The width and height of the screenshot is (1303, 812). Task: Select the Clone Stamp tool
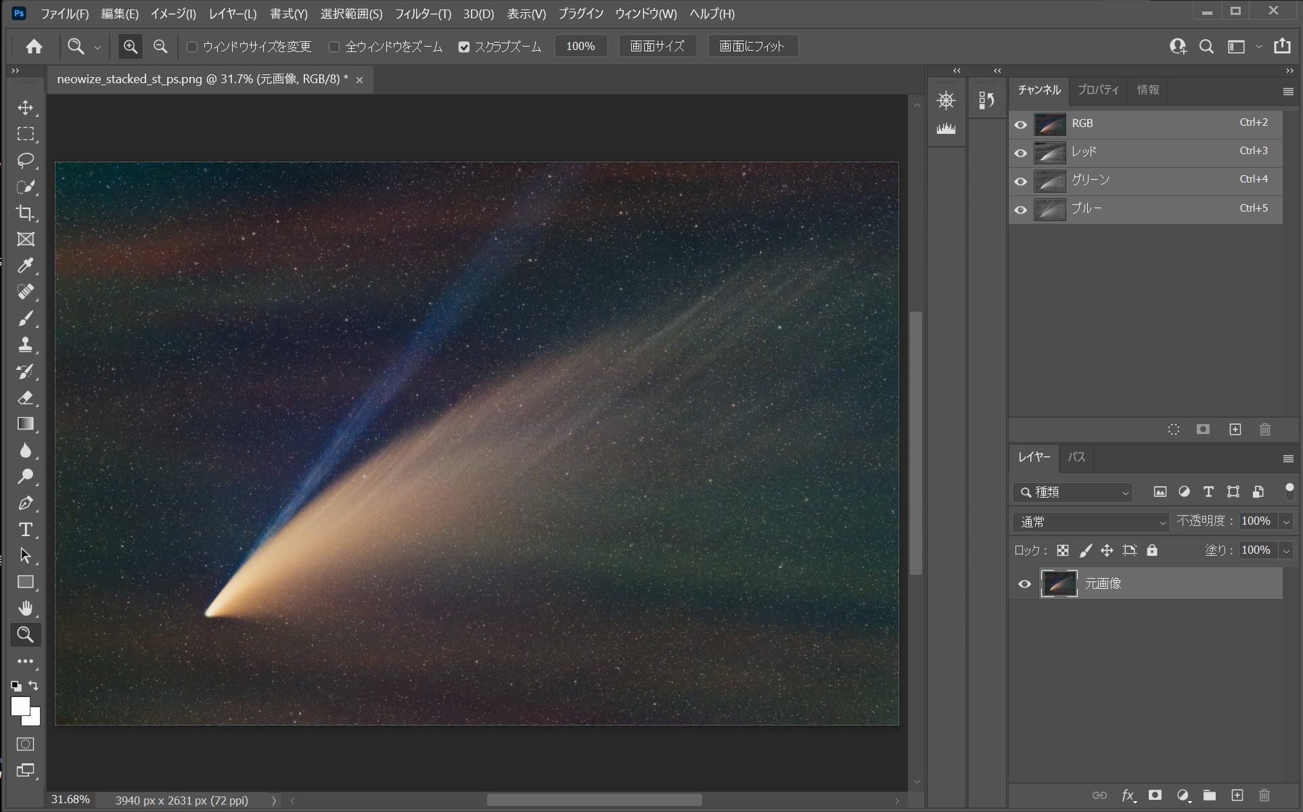(26, 345)
